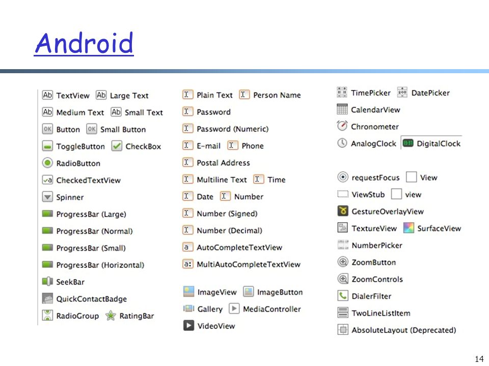Click the Time field icon
This screenshot has width=489, height=366.
259,179
